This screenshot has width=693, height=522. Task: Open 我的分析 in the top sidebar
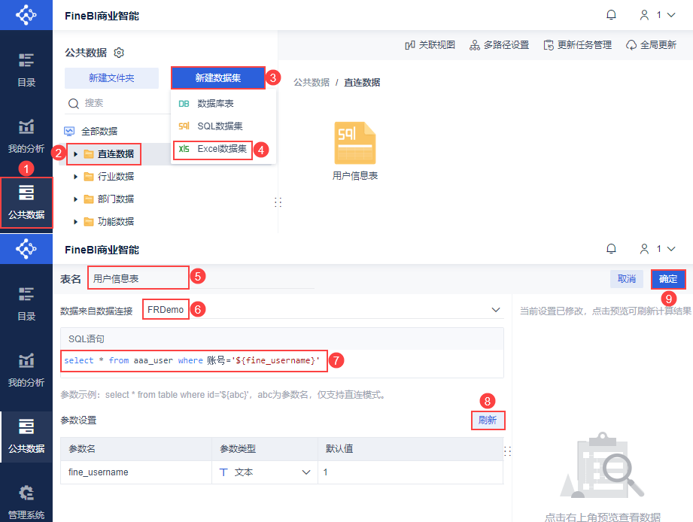coord(26,136)
